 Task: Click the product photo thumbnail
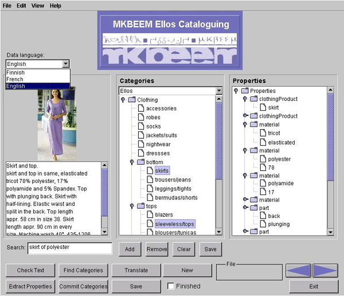coord(57,124)
